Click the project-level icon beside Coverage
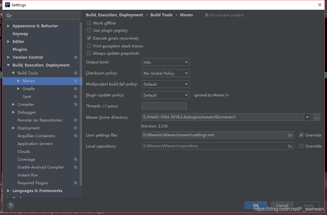The image size is (327, 215). [76, 159]
